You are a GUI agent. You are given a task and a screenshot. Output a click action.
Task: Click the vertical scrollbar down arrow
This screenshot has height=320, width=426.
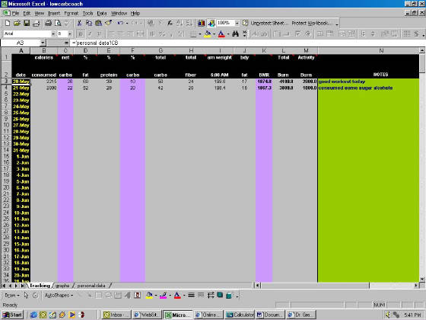click(422, 280)
